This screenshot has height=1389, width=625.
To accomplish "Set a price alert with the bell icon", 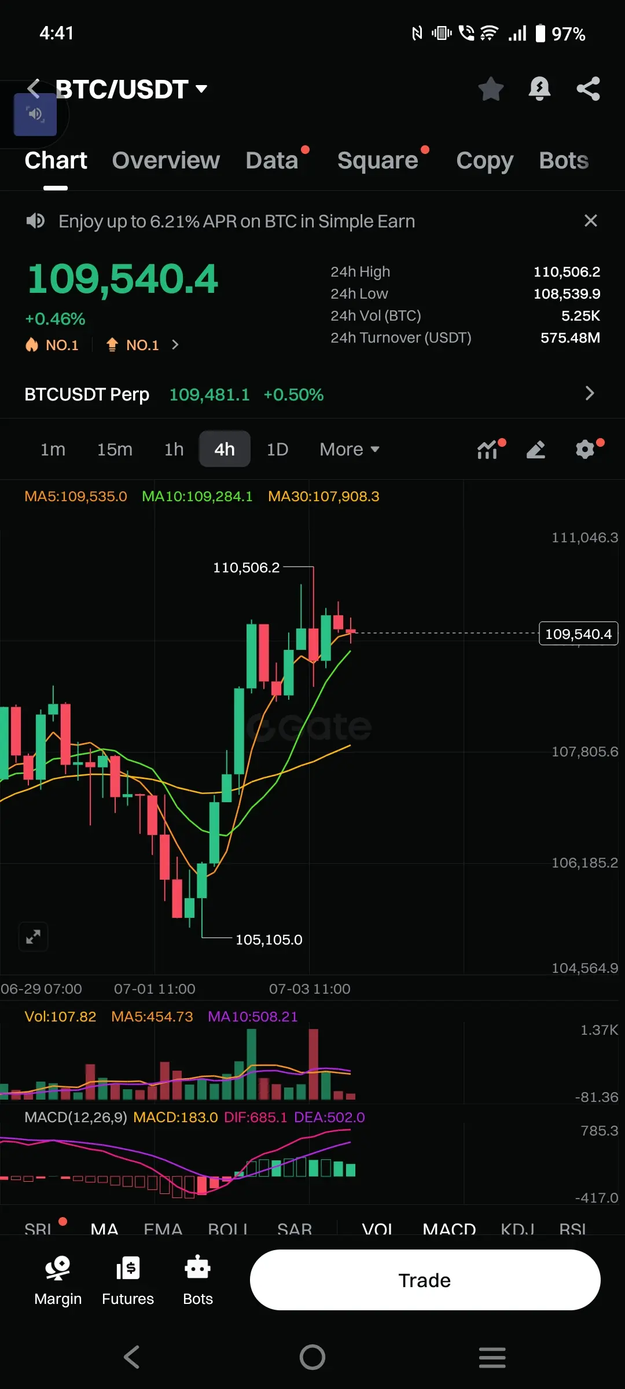I will (539, 89).
